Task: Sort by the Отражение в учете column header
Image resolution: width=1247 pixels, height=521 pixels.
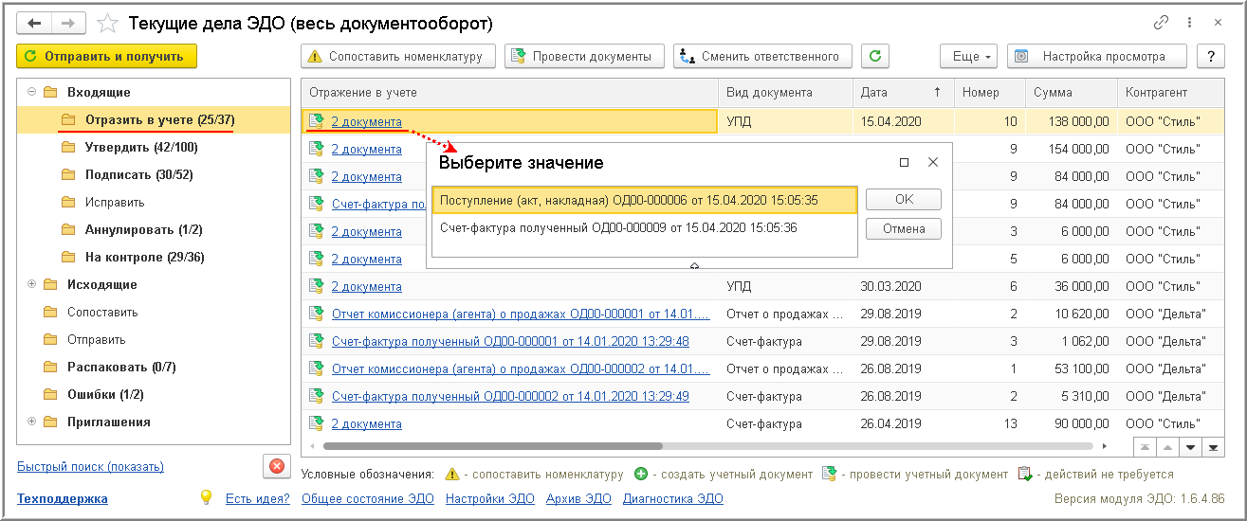Action: [510, 93]
